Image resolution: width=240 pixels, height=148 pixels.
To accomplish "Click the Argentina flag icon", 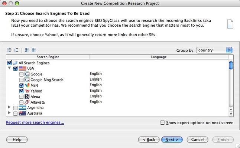I will 22,108.
